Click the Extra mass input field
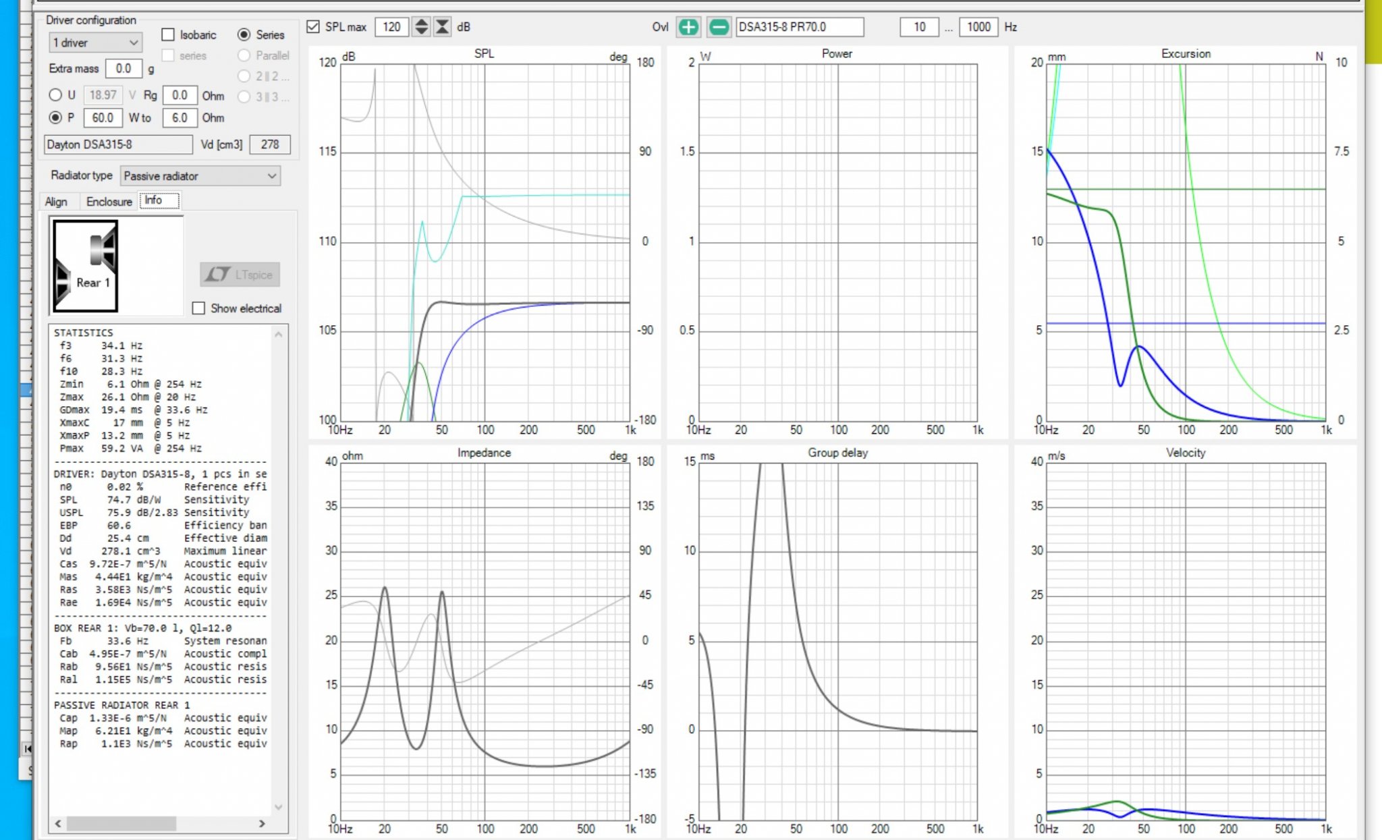1382x840 pixels. click(x=124, y=68)
